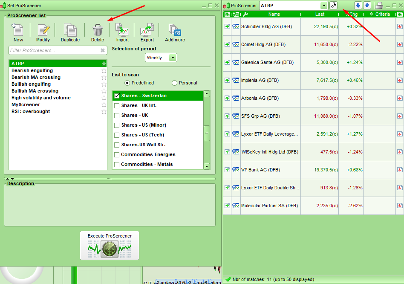Open Lyxor ETF Daily Leverage row name
This screenshot has width=404, height=284.
pos(269,134)
